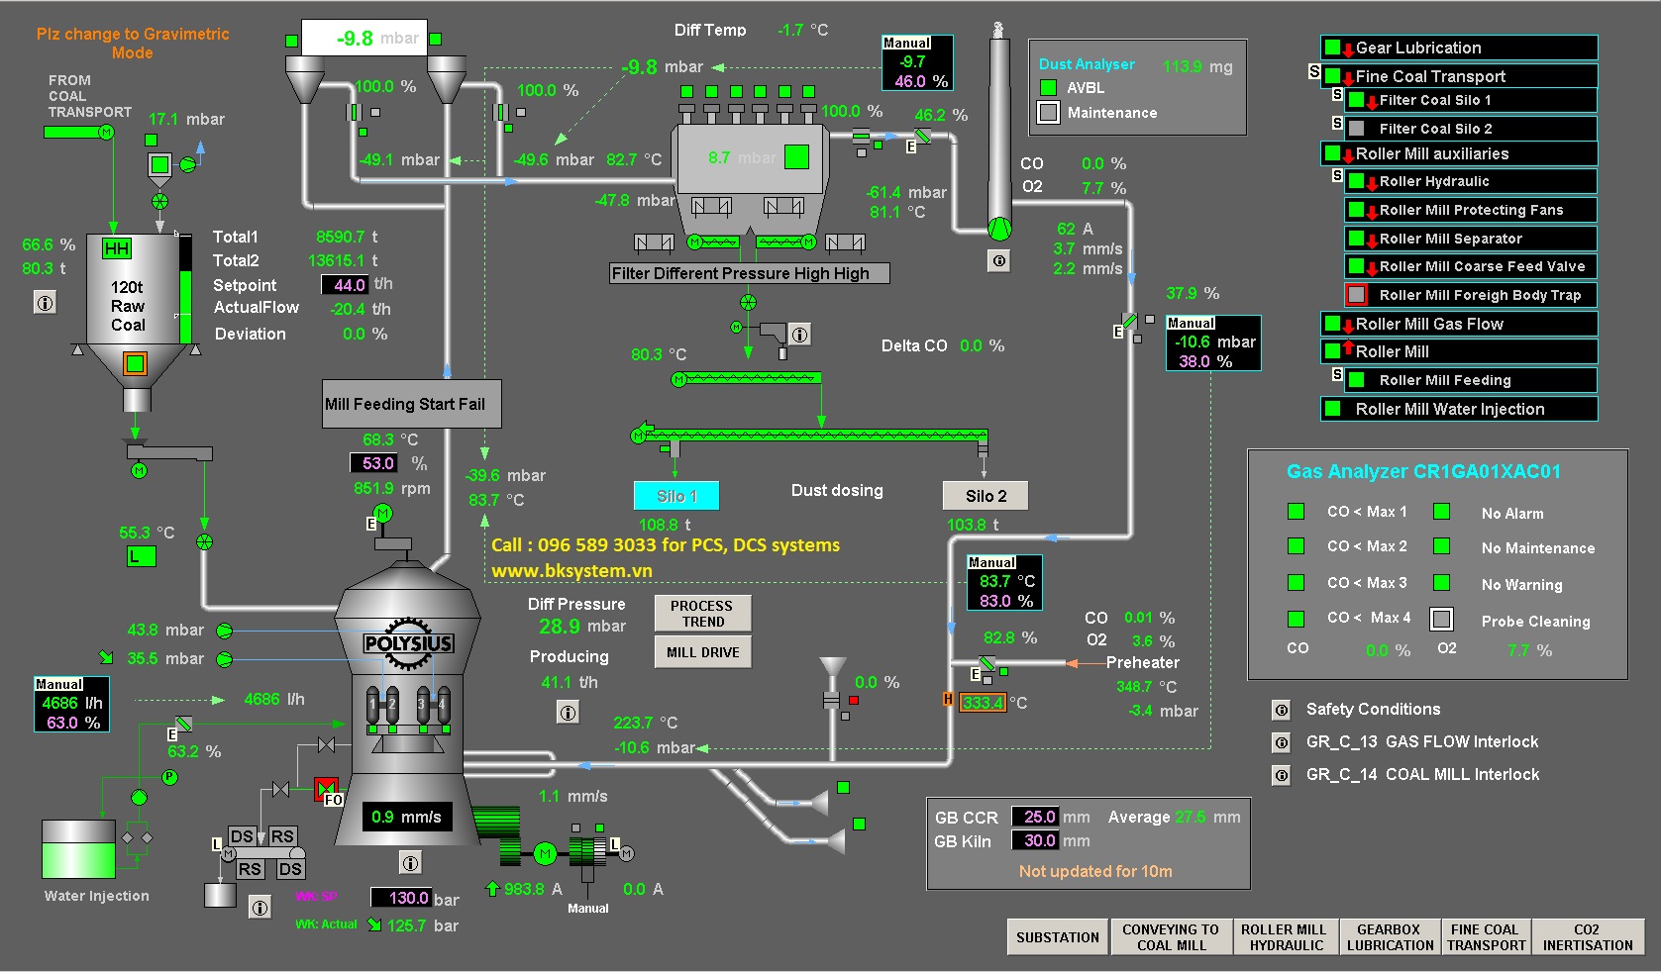The width and height of the screenshot is (1661, 973).
Task: Open the raw coal silo info icon
Action: click(46, 303)
